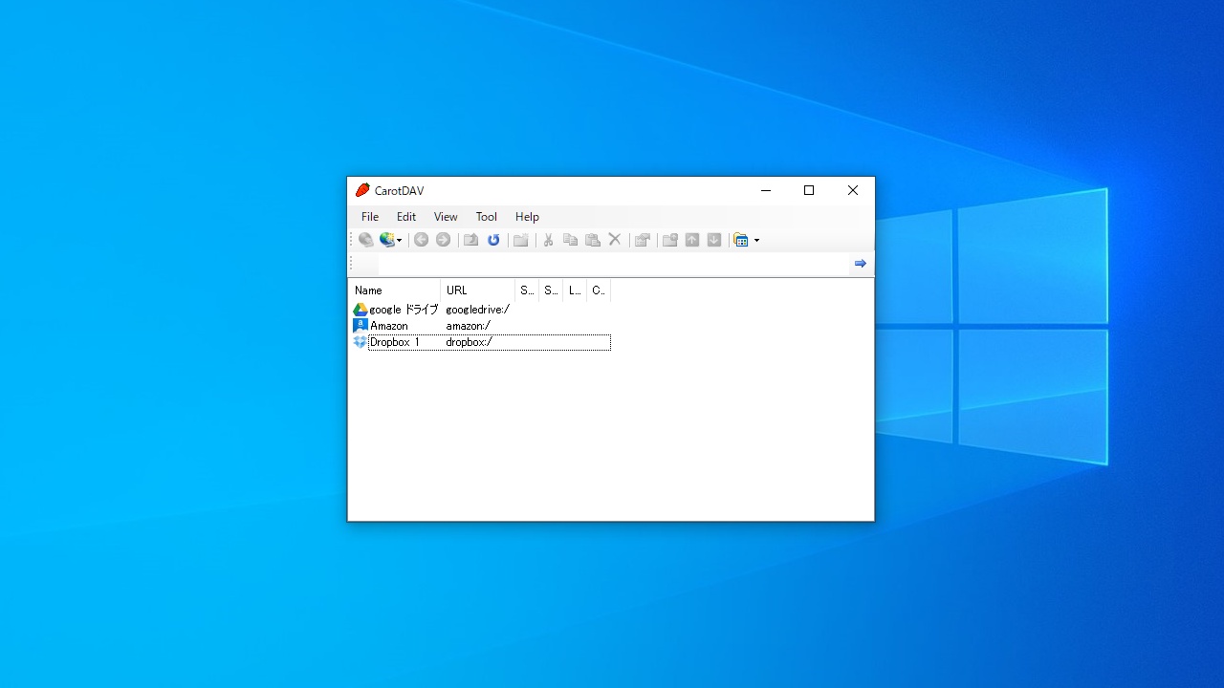Click the dropbox:/ URL cell
This screenshot has height=688, width=1224.
[470, 342]
